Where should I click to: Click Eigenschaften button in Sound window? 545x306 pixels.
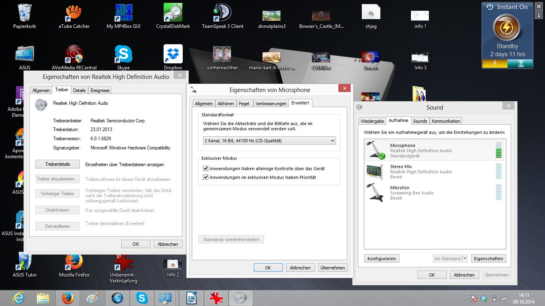(489, 258)
